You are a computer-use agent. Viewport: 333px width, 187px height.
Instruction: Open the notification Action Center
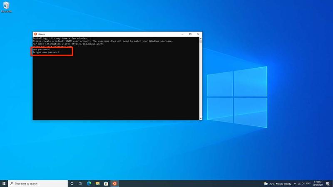tap(328, 184)
